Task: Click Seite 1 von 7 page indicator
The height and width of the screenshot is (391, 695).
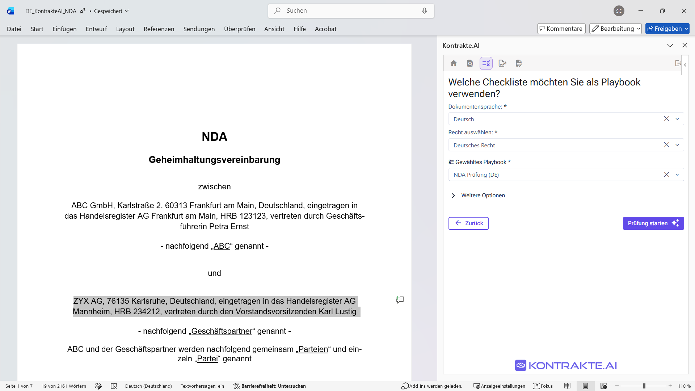Action: 19,386
